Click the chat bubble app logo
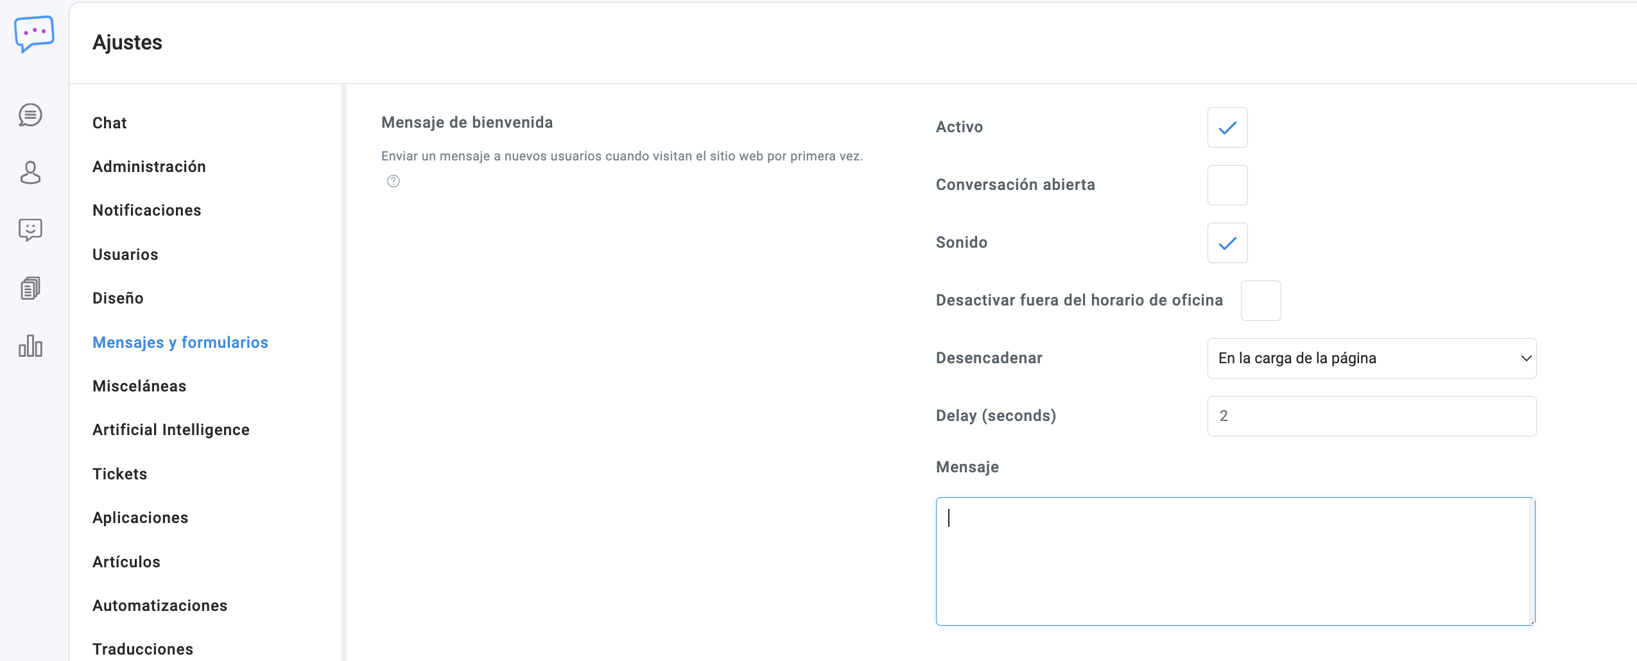This screenshot has height=661, width=1637. (34, 33)
